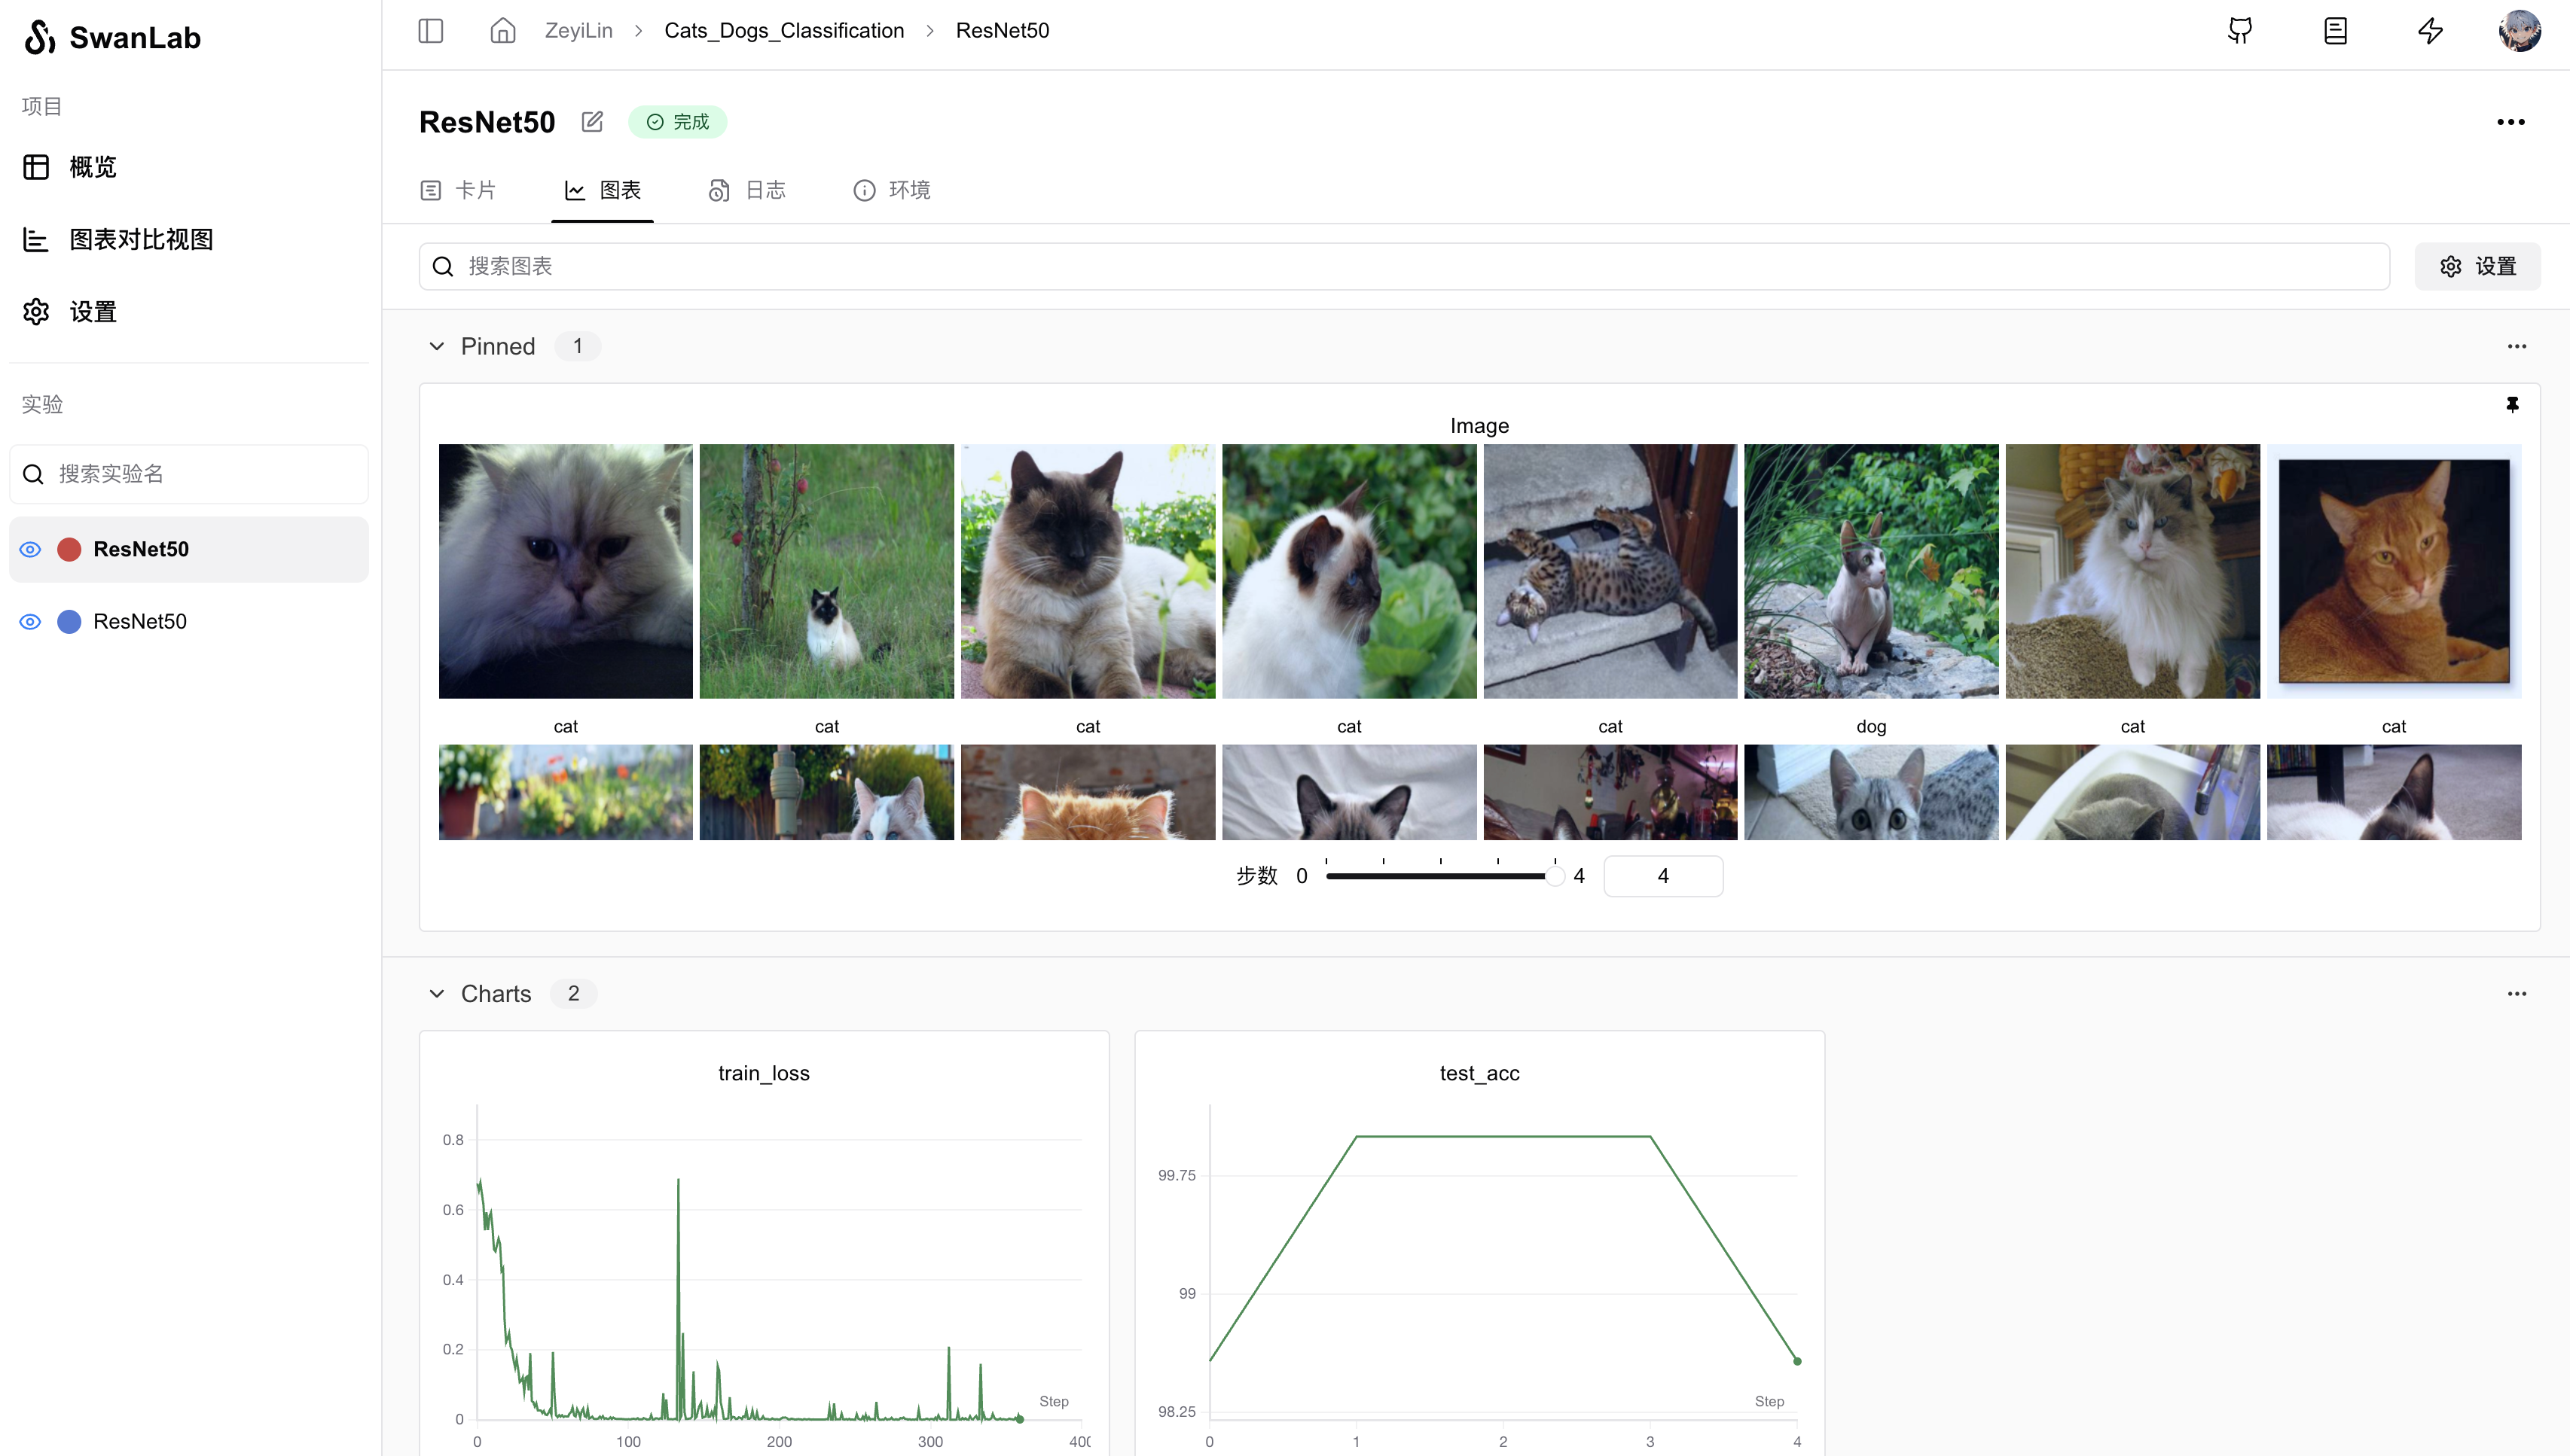The width and height of the screenshot is (2570, 1456).
Task: Toggle the sidebar collapse icon
Action: click(x=430, y=30)
